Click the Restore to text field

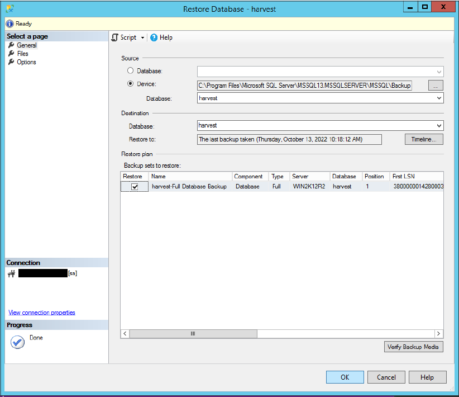pos(289,139)
